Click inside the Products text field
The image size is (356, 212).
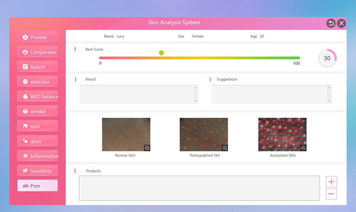click(199, 188)
